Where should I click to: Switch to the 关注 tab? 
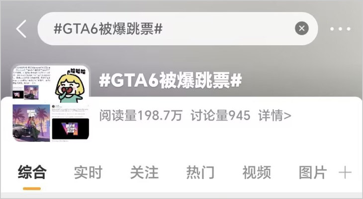[145, 172]
